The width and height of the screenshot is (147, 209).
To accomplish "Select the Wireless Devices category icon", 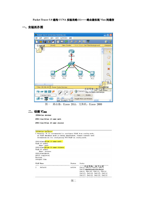I will [49, 92].
